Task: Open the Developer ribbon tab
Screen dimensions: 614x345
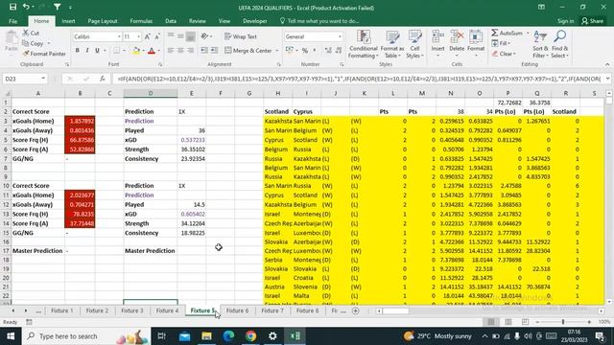Action: pos(255,21)
